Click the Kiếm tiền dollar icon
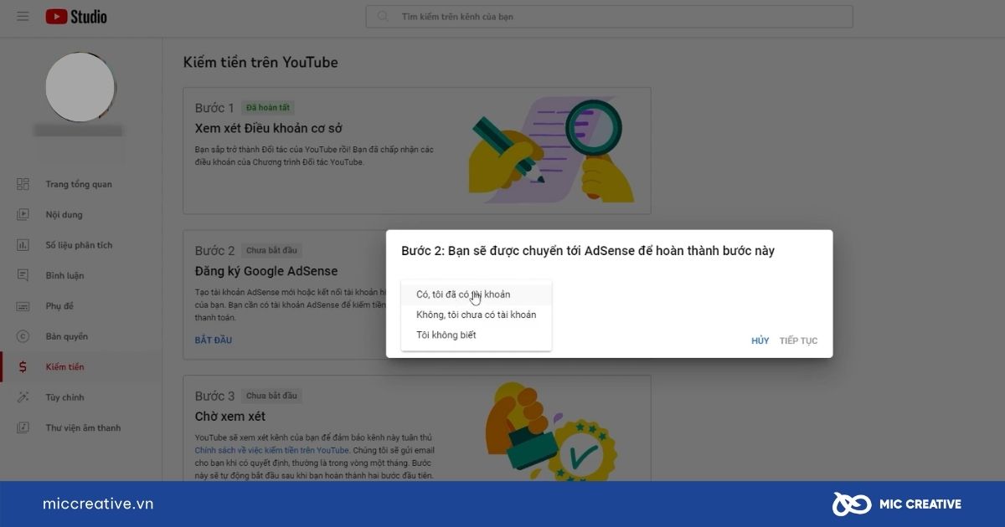The image size is (1005, 527). click(x=23, y=367)
